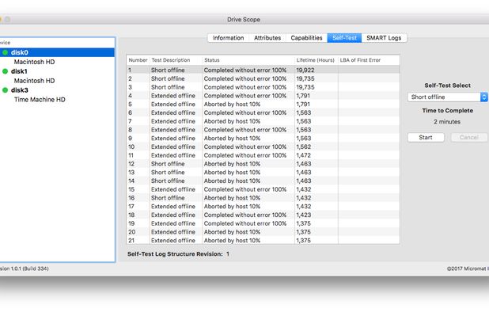Open the Capabilities tab
The image size is (489, 312).
(x=306, y=38)
